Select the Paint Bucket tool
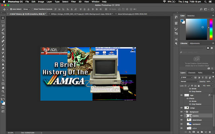215x134 pixels. click(3, 60)
